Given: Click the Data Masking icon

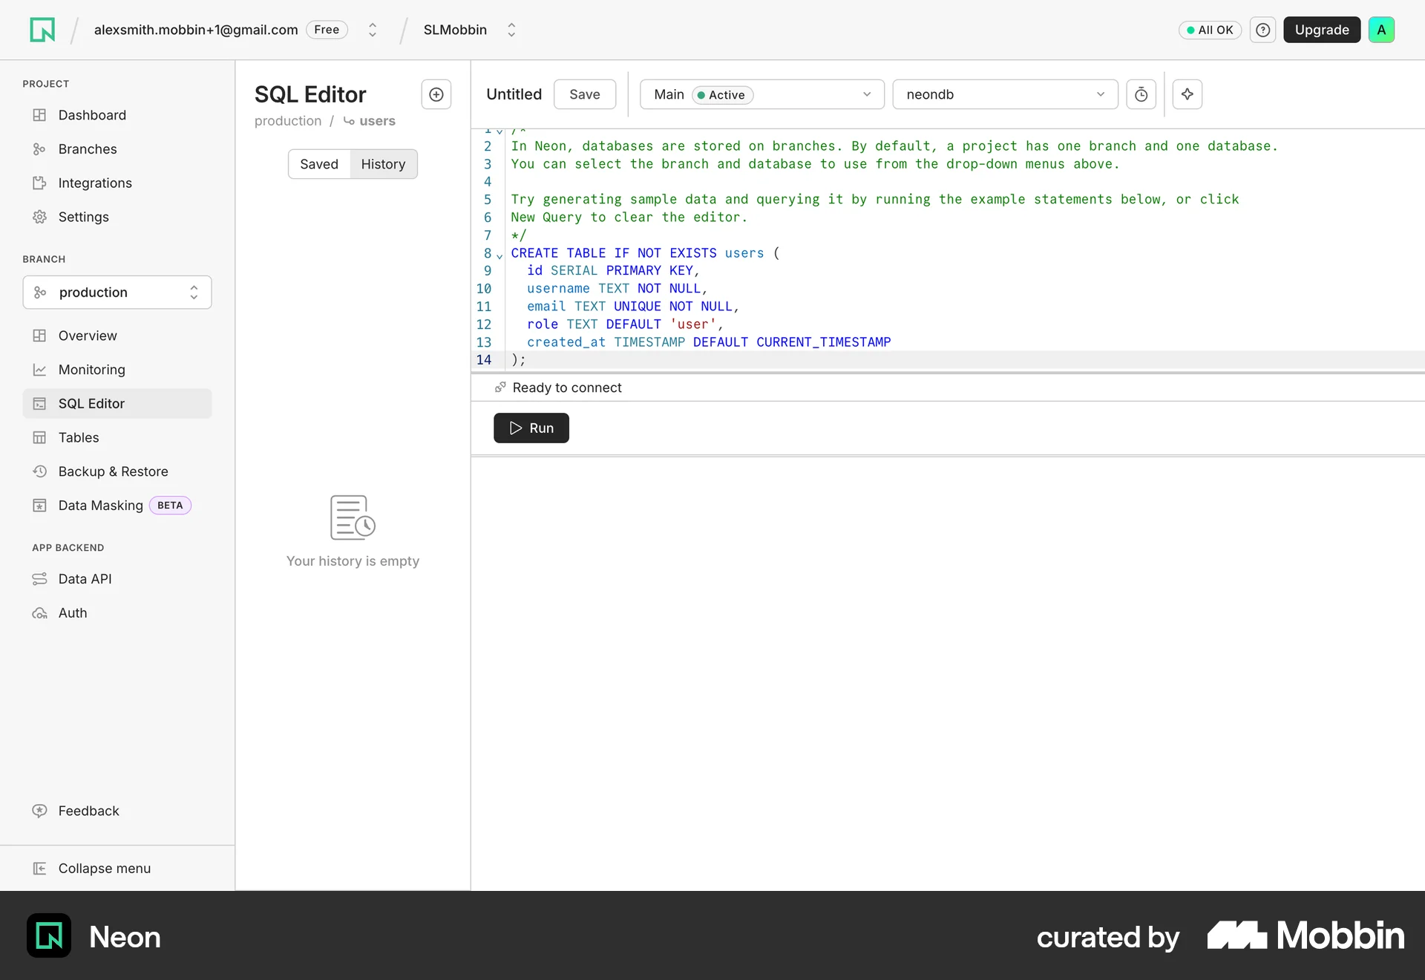Looking at the screenshot, I should point(39,506).
